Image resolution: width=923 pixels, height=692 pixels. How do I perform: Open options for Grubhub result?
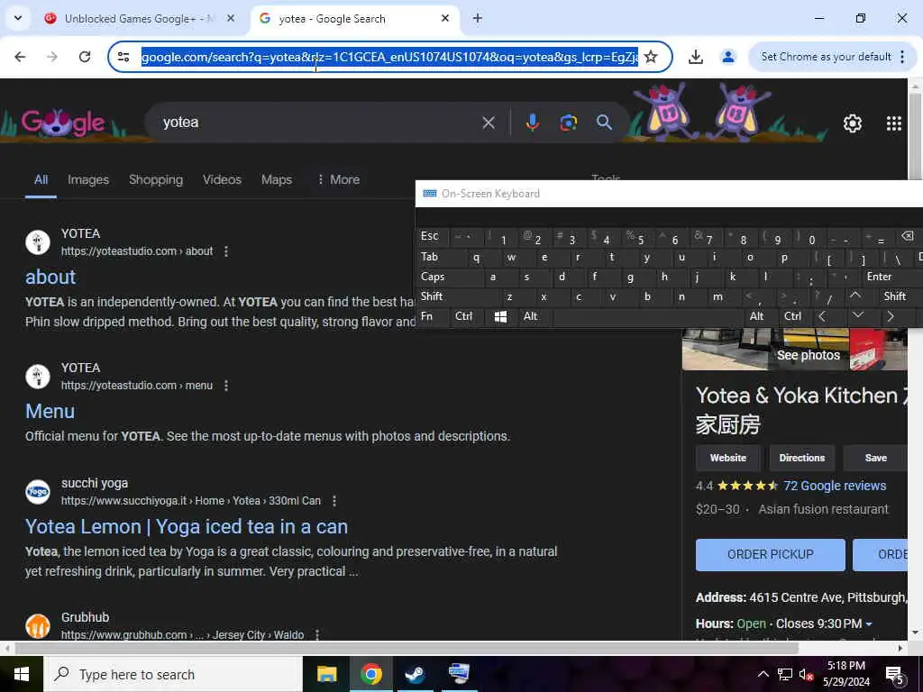tap(317, 635)
